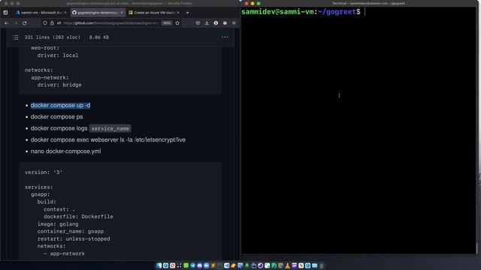The height and width of the screenshot is (270, 481).
Task: Open Finder from the dock
Action: click(159, 265)
